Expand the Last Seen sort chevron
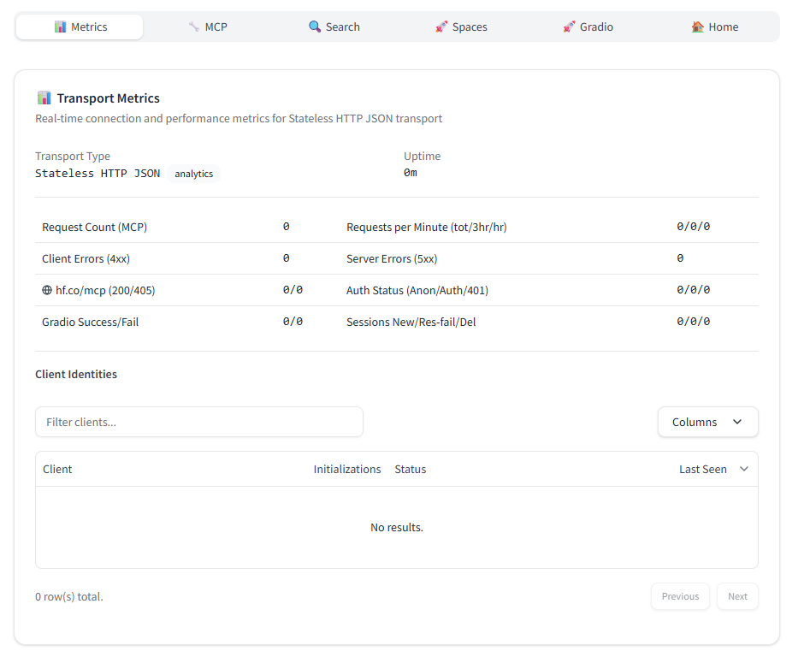 [743, 469]
